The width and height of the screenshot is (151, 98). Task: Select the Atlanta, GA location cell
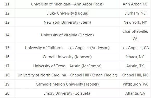click(135, 93)
